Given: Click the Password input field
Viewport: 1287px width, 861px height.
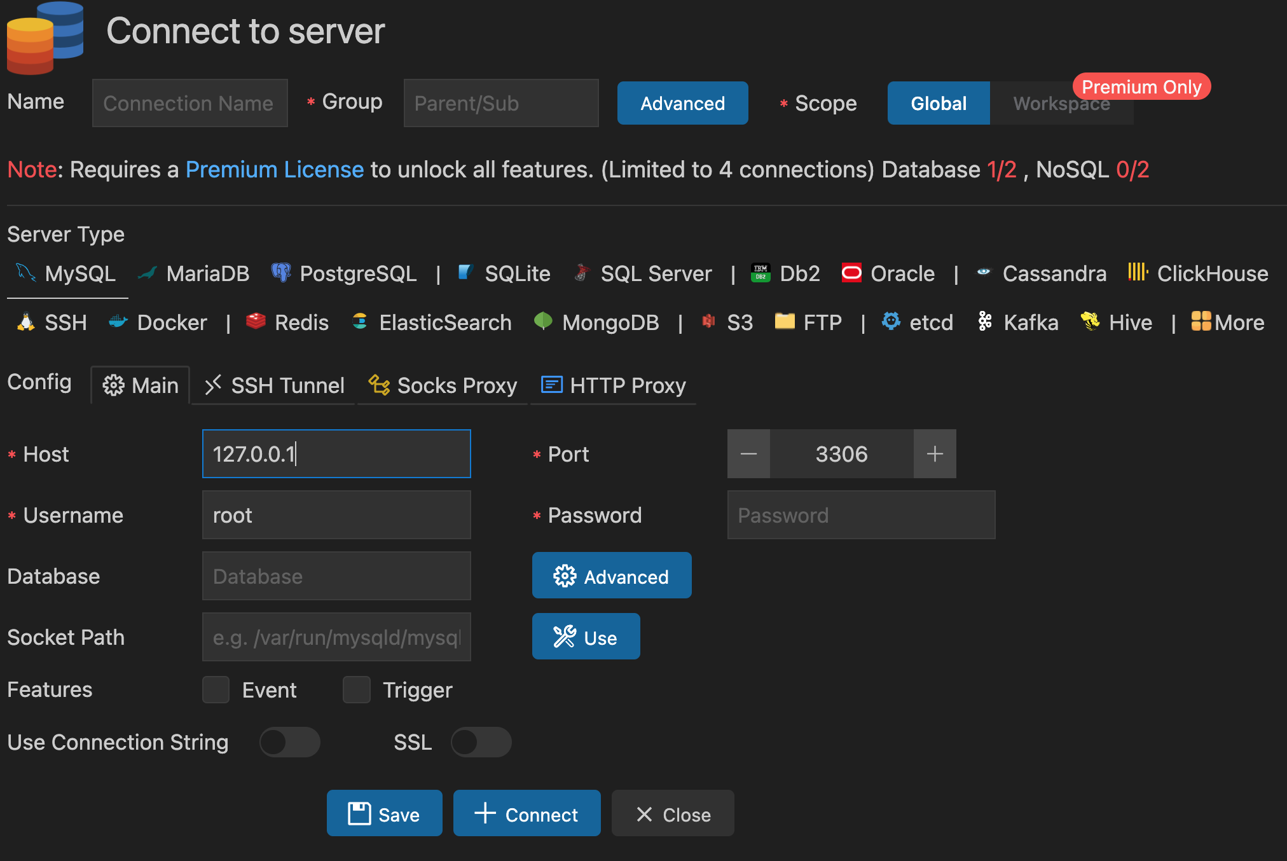Looking at the screenshot, I should (x=860, y=515).
